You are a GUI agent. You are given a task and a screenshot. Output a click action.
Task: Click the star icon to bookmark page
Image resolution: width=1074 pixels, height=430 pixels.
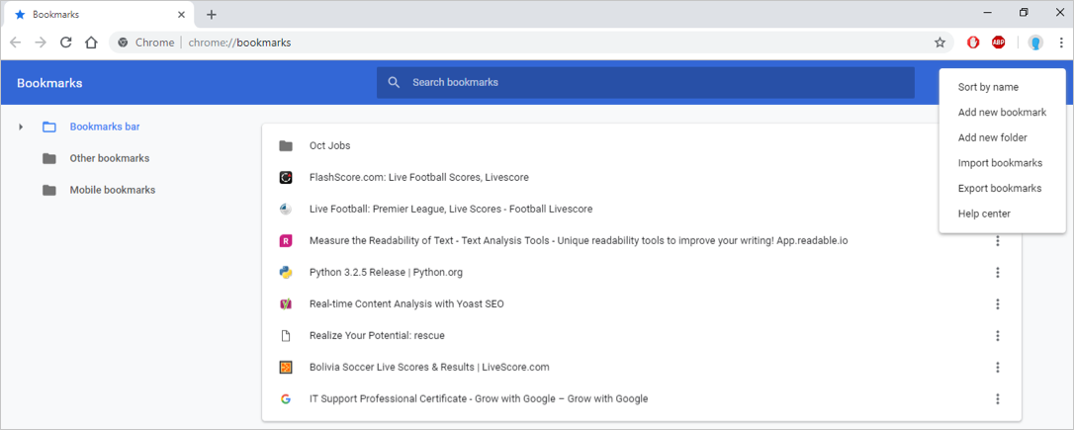pyautogui.click(x=940, y=43)
